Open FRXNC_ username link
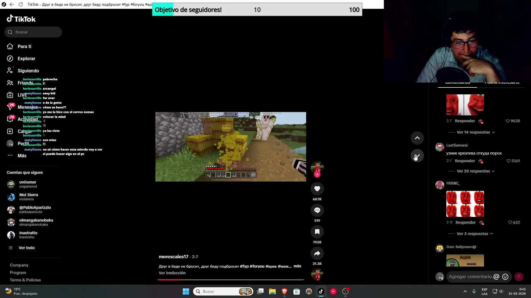The width and height of the screenshot is (531, 298). click(x=453, y=183)
